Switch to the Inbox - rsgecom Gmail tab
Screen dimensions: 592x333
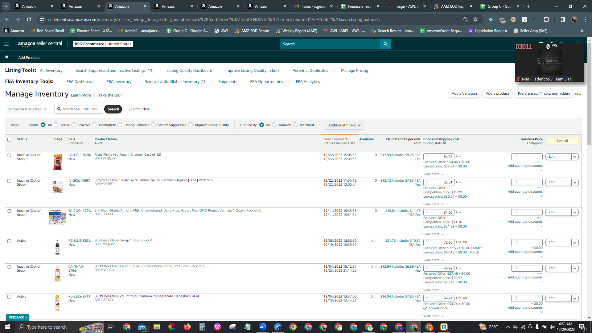[314, 6]
